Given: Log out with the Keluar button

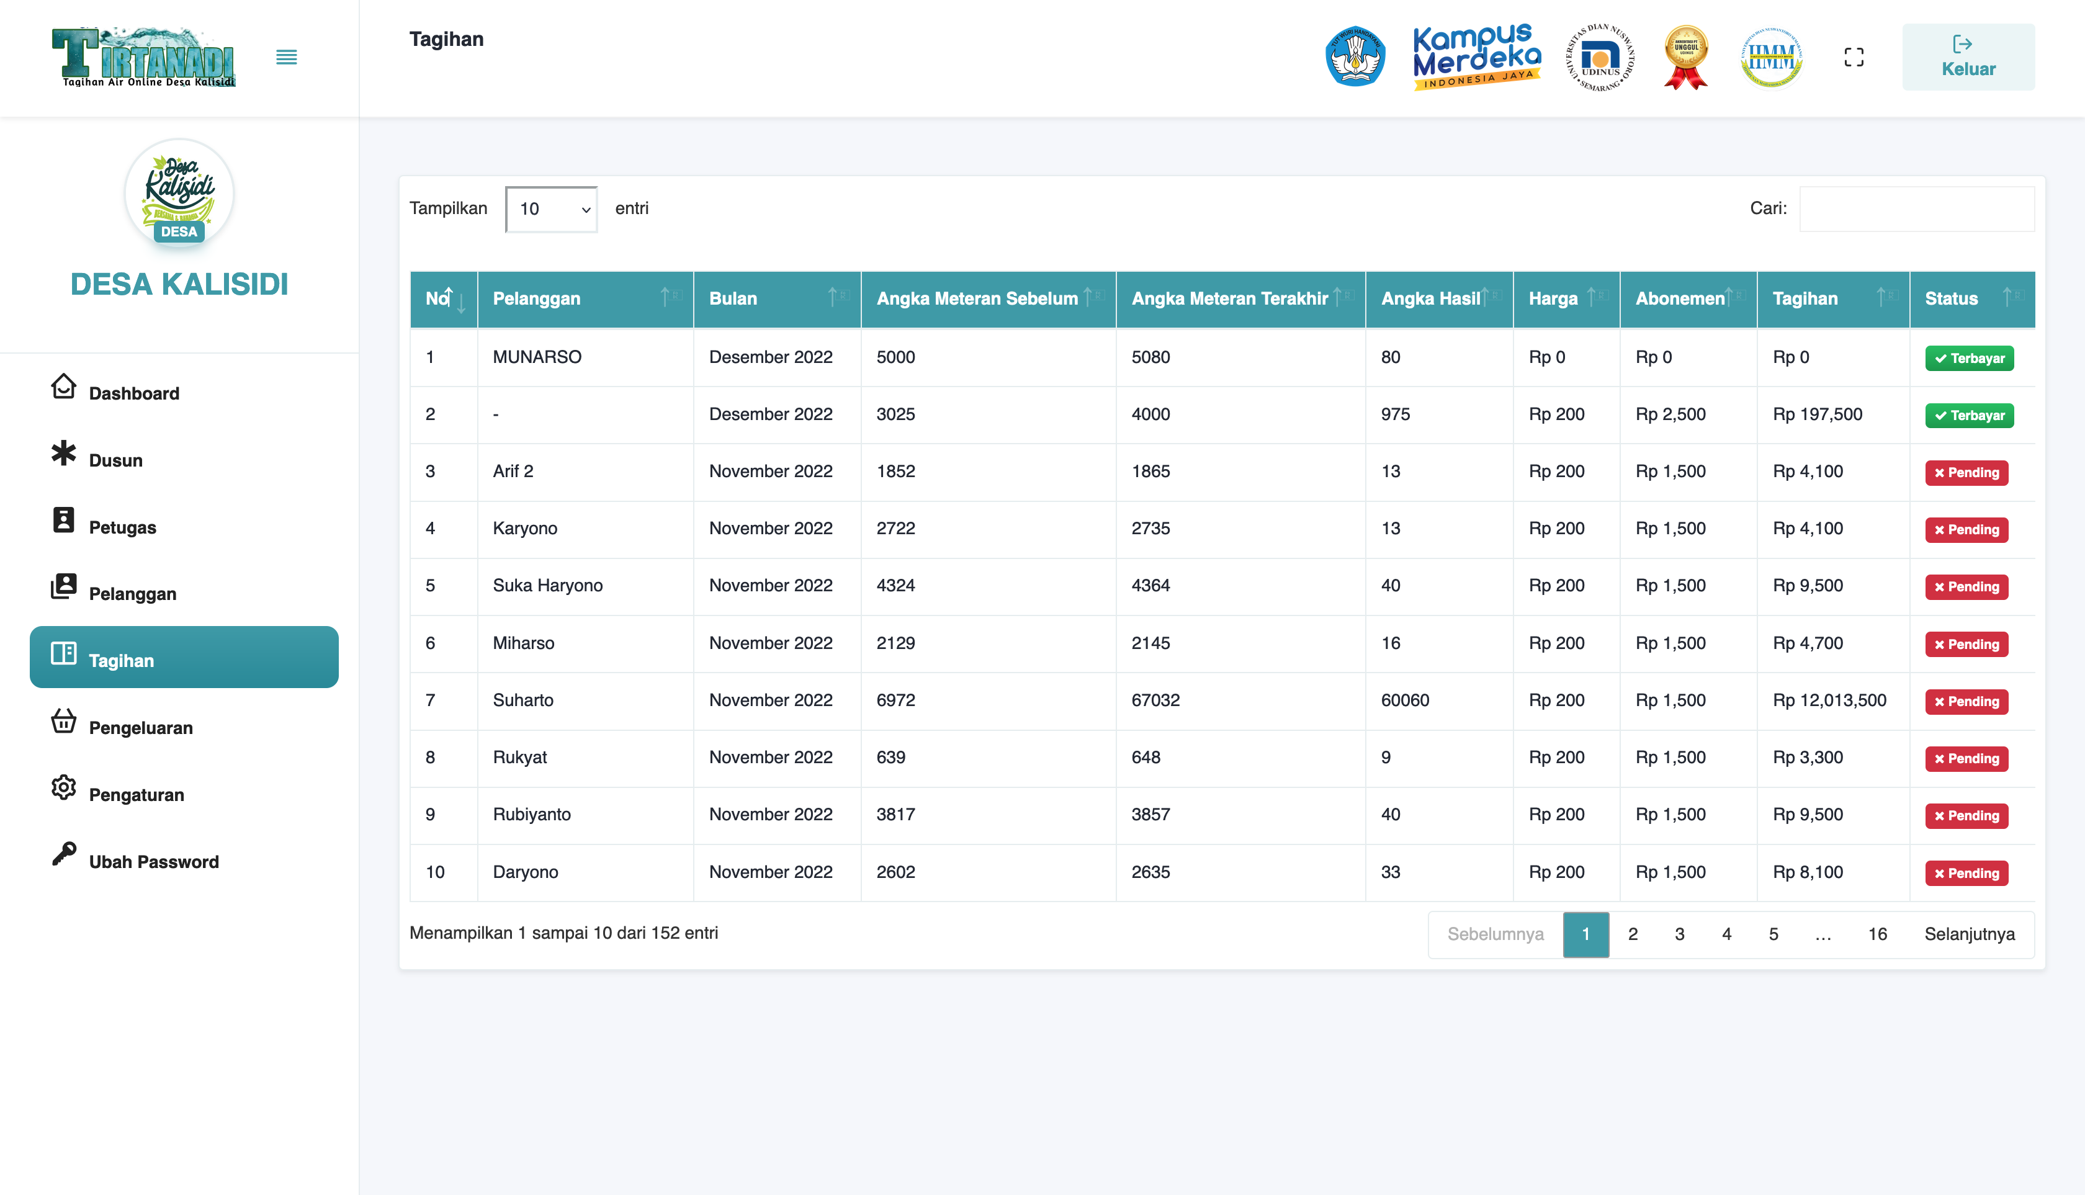Looking at the screenshot, I should point(1968,56).
